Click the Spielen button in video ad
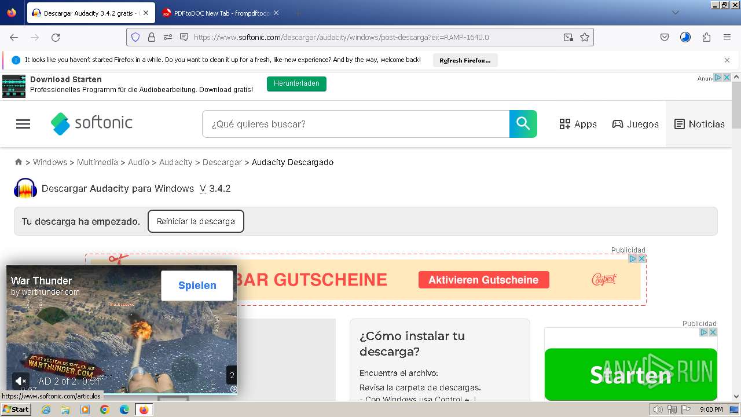 pyautogui.click(x=197, y=286)
